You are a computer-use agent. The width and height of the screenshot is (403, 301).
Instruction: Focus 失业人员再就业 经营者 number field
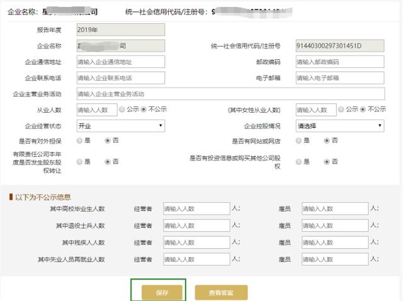point(196,259)
